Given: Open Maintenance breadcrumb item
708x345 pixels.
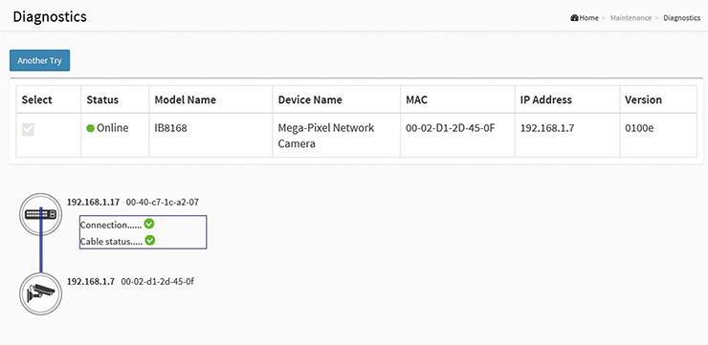Looking at the screenshot, I should [631, 18].
